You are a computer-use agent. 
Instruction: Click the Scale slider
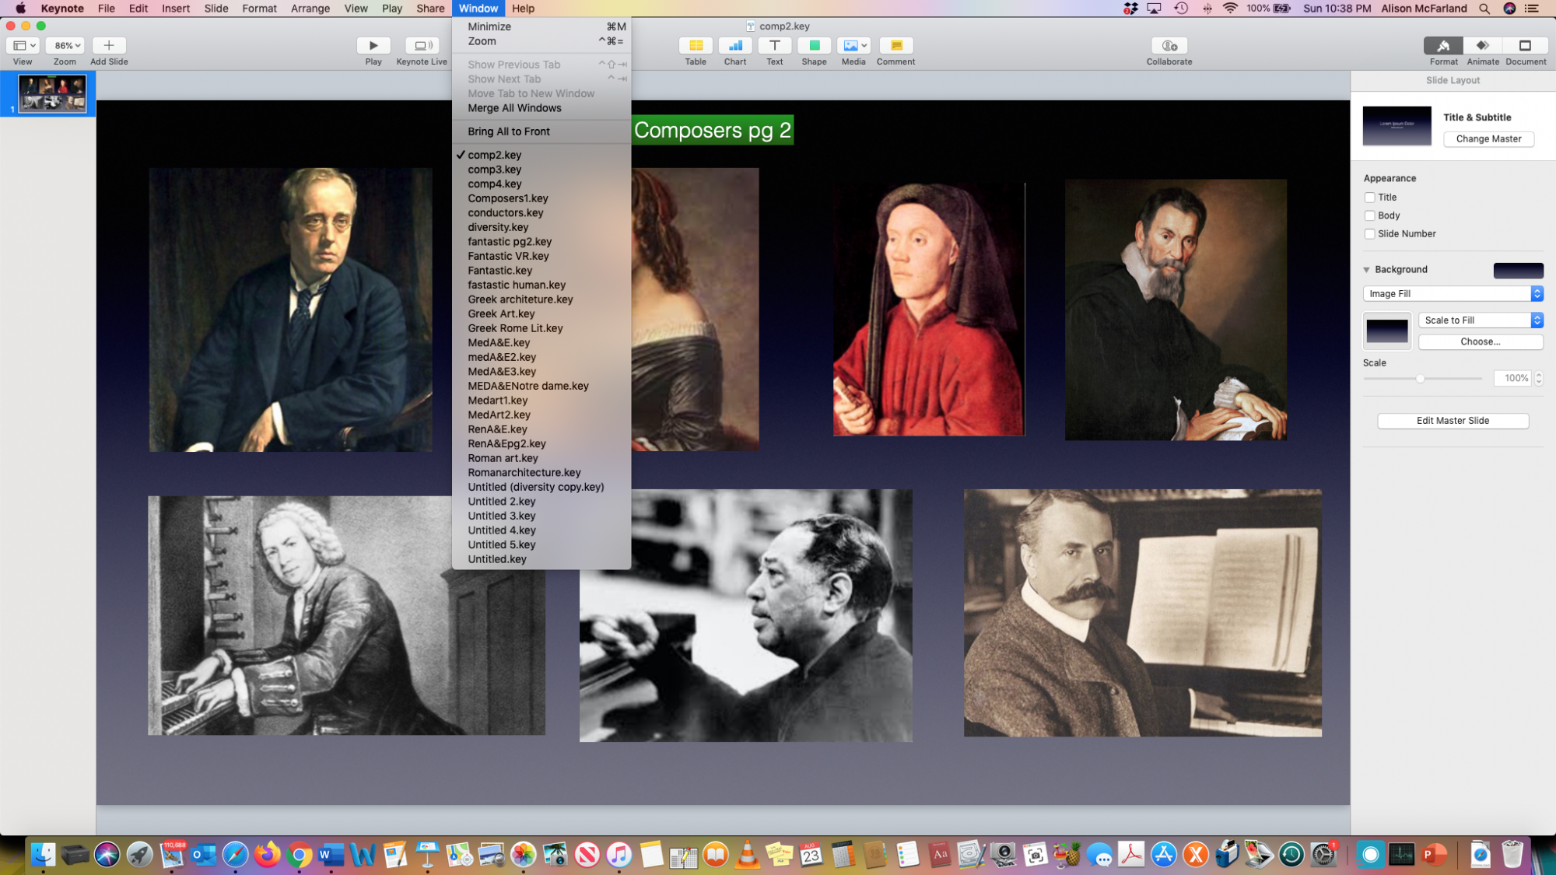tap(1422, 378)
